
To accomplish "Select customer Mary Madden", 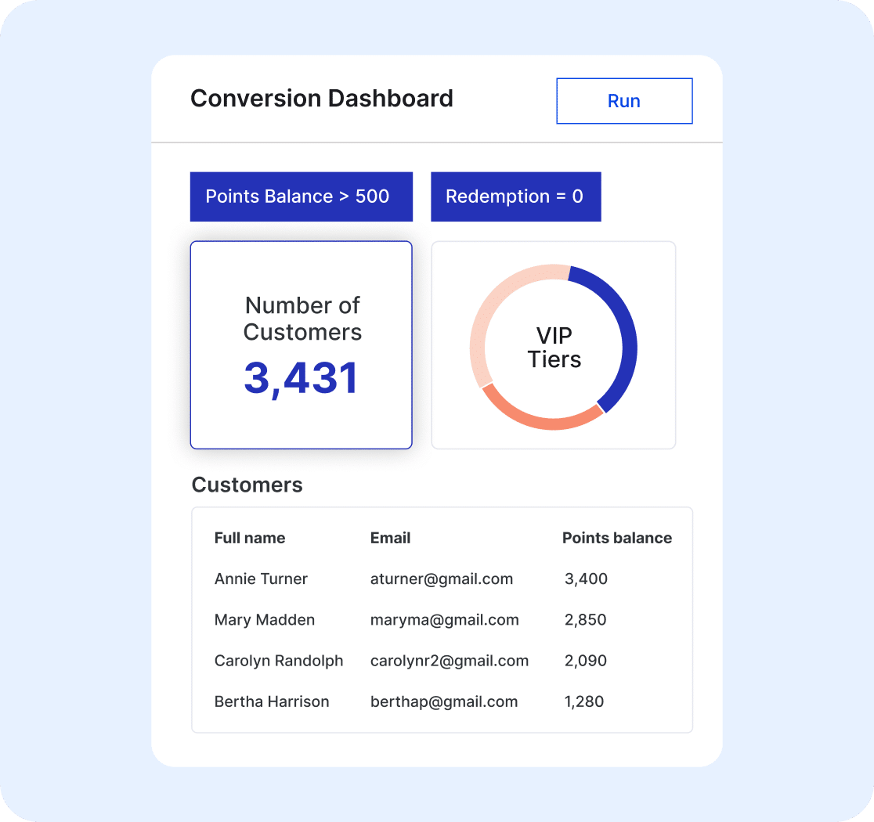I will [264, 619].
